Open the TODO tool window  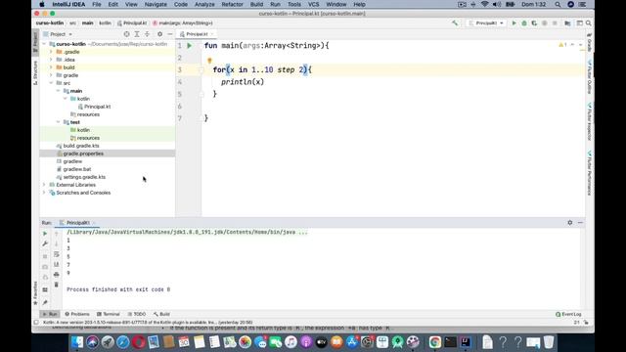[137, 314]
